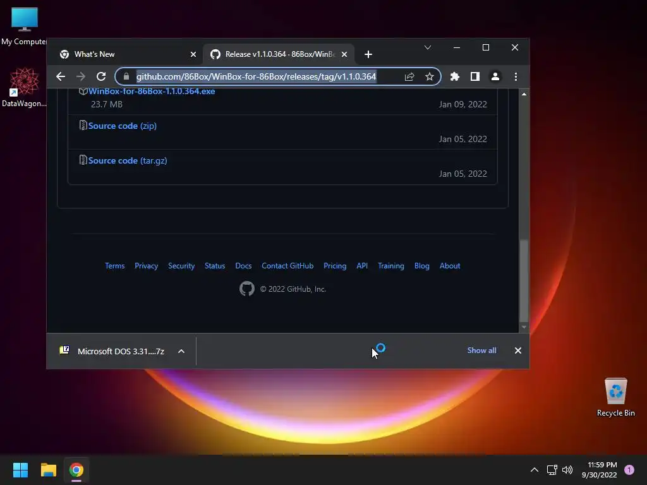
Task: Select the Release v1.1.0.364 GitHub tab
Action: pyautogui.click(x=279, y=54)
